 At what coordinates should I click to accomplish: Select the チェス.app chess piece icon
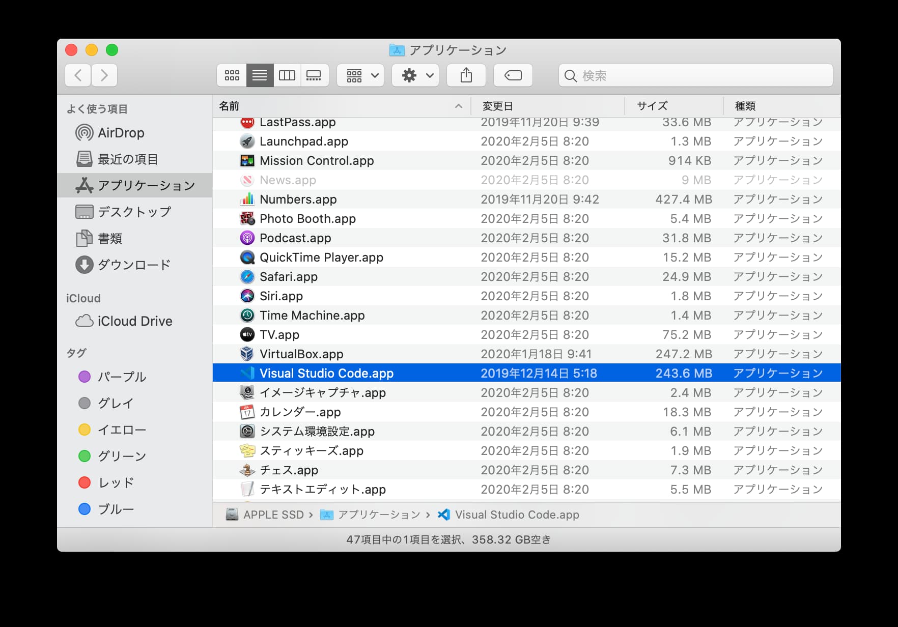coord(247,470)
